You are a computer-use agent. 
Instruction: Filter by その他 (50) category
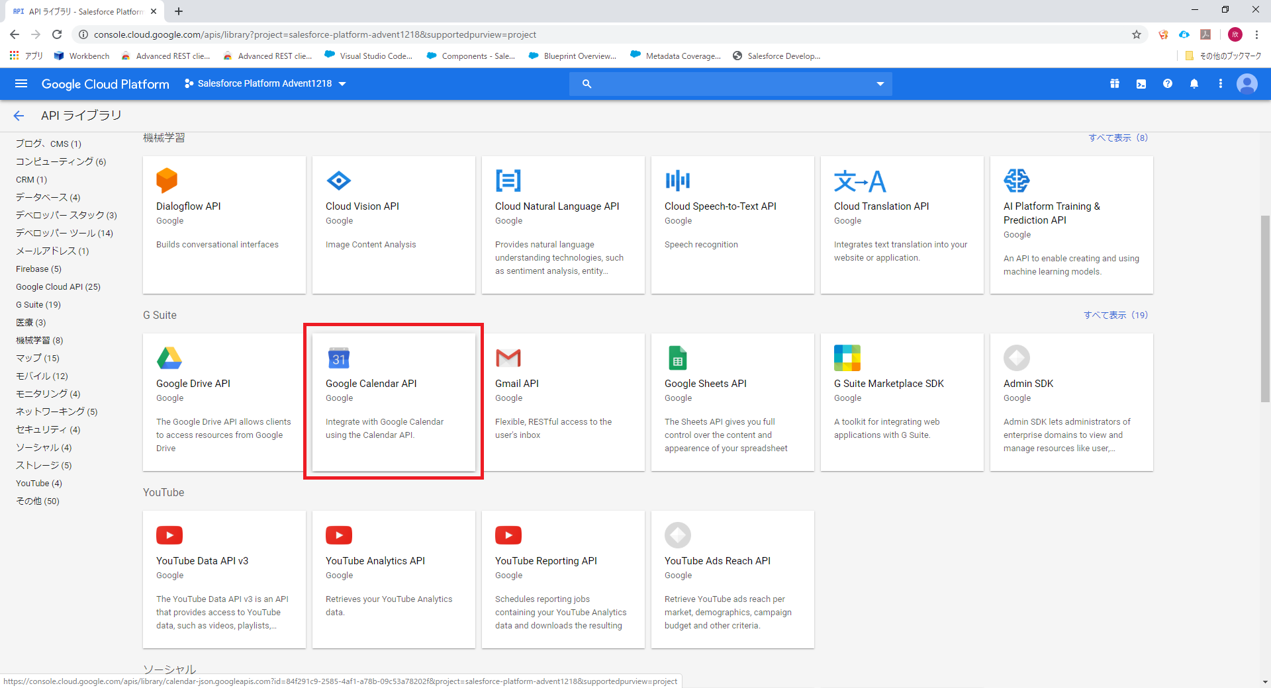click(x=38, y=501)
